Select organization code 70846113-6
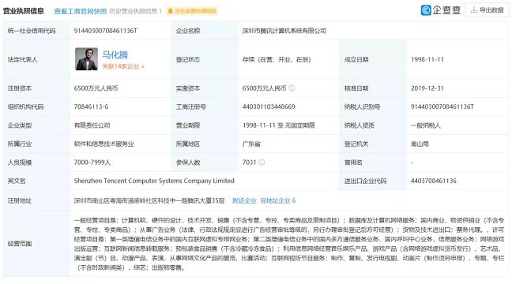Screen dimensions: 512x284 pos(91,106)
